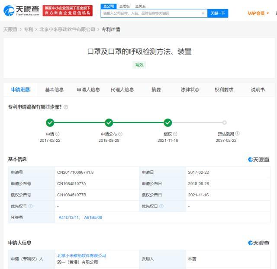This screenshot has height=269, width=277.
Task: Open classification link A61B5/08
Action: pyautogui.click(x=93, y=218)
